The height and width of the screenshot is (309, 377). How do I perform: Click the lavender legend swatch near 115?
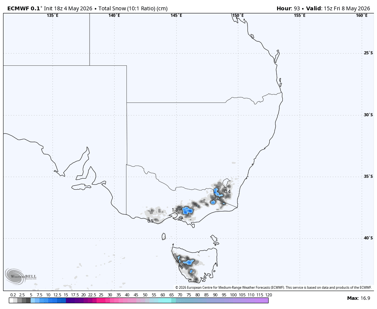(x=262, y=300)
